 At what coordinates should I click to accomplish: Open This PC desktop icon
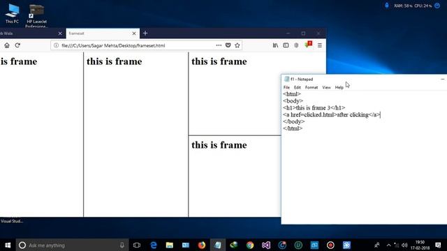(x=12, y=13)
